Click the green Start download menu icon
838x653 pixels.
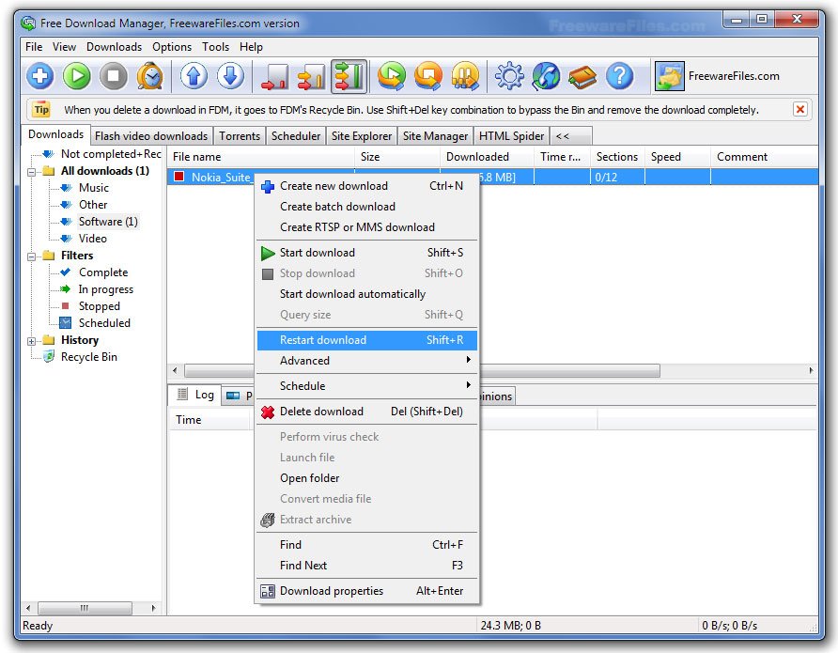[267, 253]
